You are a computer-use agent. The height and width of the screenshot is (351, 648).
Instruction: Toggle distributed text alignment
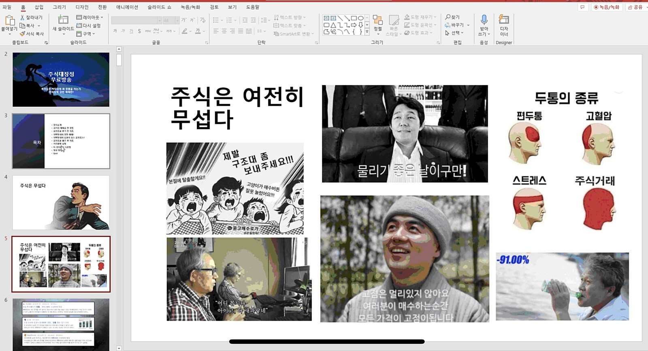pyautogui.click(x=249, y=31)
